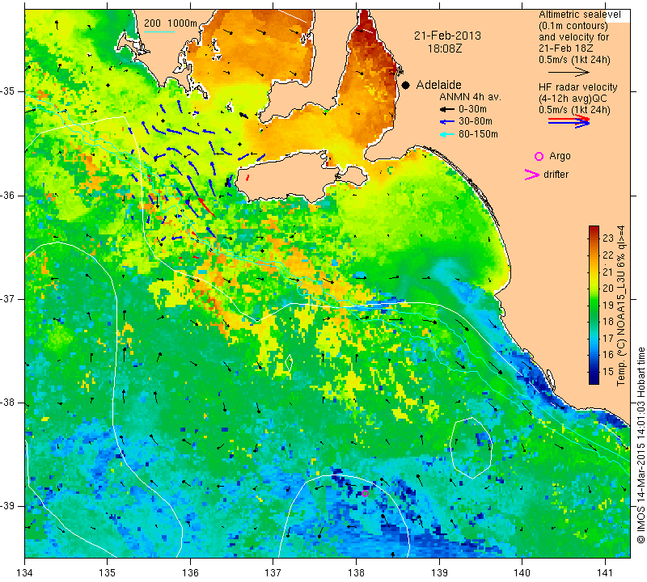Click the Argo legend label
The height and width of the screenshot is (582, 647).
click(560, 156)
